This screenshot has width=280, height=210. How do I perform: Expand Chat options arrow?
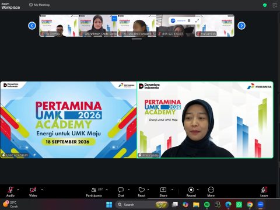pyautogui.click(x=128, y=190)
